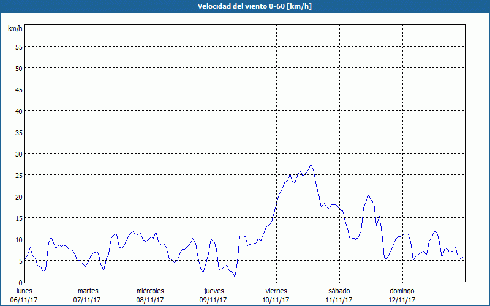The height and width of the screenshot is (306, 490).
Task: Select the 30 label on the vertical axis
Action: 18,154
